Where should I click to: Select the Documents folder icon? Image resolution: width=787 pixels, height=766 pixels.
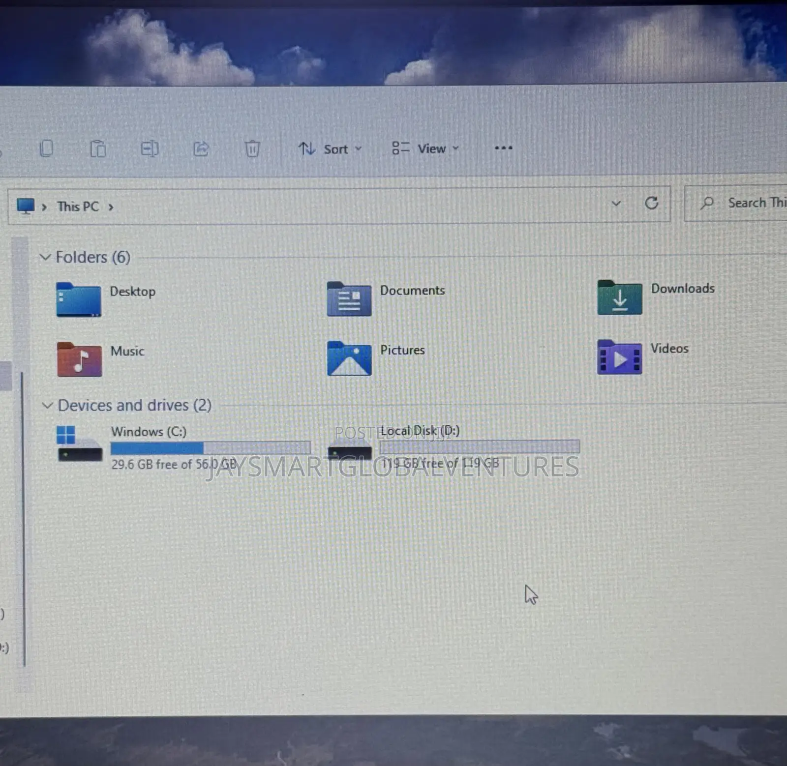click(349, 298)
